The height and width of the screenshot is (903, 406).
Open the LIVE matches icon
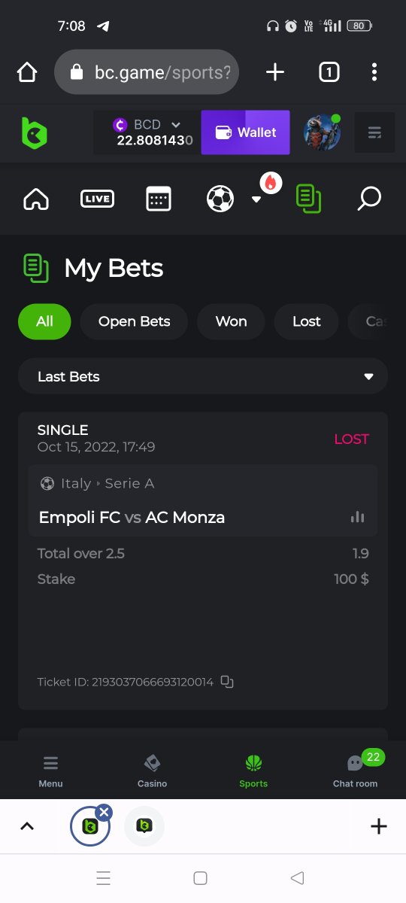97,199
